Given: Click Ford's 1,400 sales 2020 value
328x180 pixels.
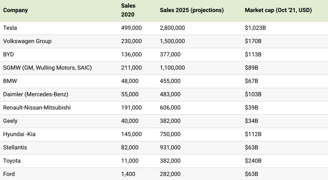Looking at the screenshot, I should tap(128, 174).
